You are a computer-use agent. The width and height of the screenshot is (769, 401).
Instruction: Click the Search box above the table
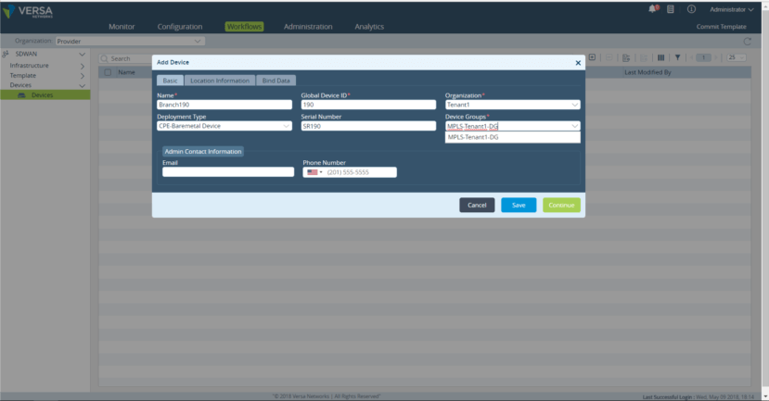point(125,58)
